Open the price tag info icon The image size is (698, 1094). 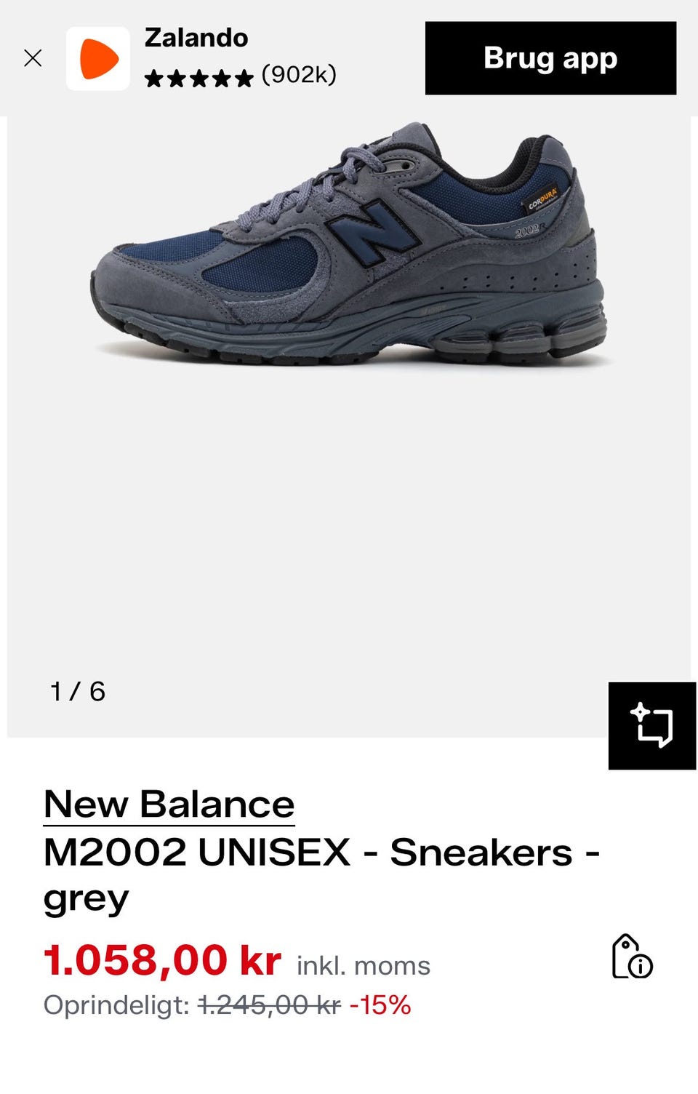pyautogui.click(x=632, y=957)
